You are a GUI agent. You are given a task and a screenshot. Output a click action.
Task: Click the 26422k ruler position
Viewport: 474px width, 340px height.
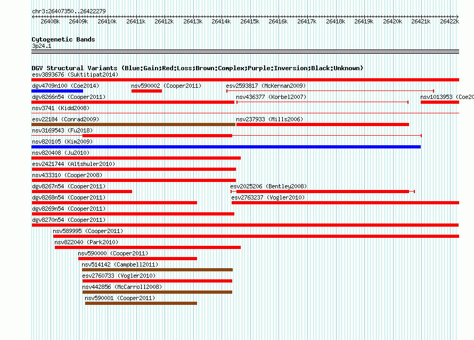[x=450, y=21]
